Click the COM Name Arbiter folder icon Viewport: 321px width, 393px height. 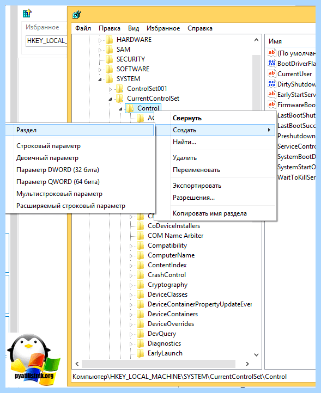pos(140,236)
